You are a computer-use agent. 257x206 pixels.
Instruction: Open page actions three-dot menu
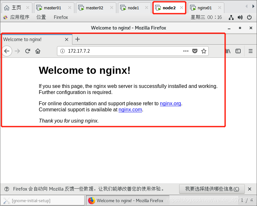186,51
